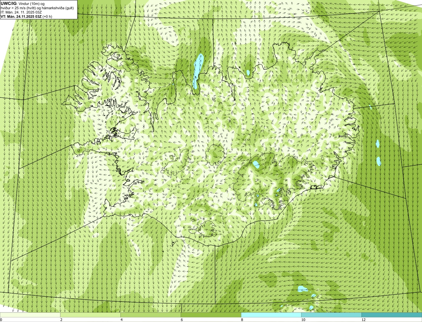Click the lightest 0–2 m/s legend color segment

[30, 315]
